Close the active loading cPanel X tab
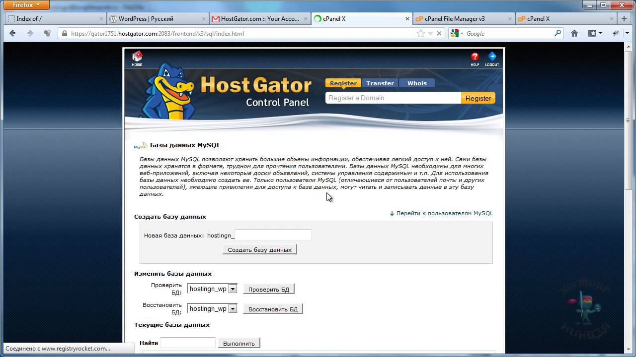The width and height of the screenshot is (636, 357). [407, 19]
